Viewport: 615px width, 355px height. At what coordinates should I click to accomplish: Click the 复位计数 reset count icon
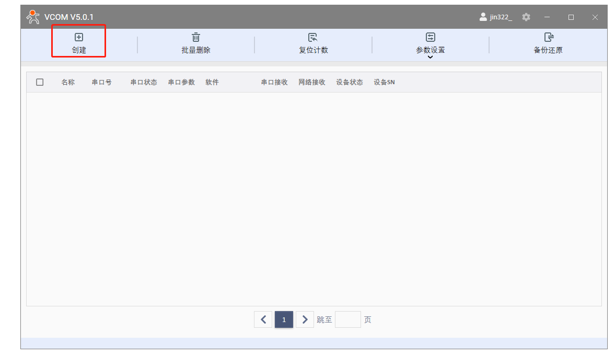pyautogui.click(x=312, y=37)
